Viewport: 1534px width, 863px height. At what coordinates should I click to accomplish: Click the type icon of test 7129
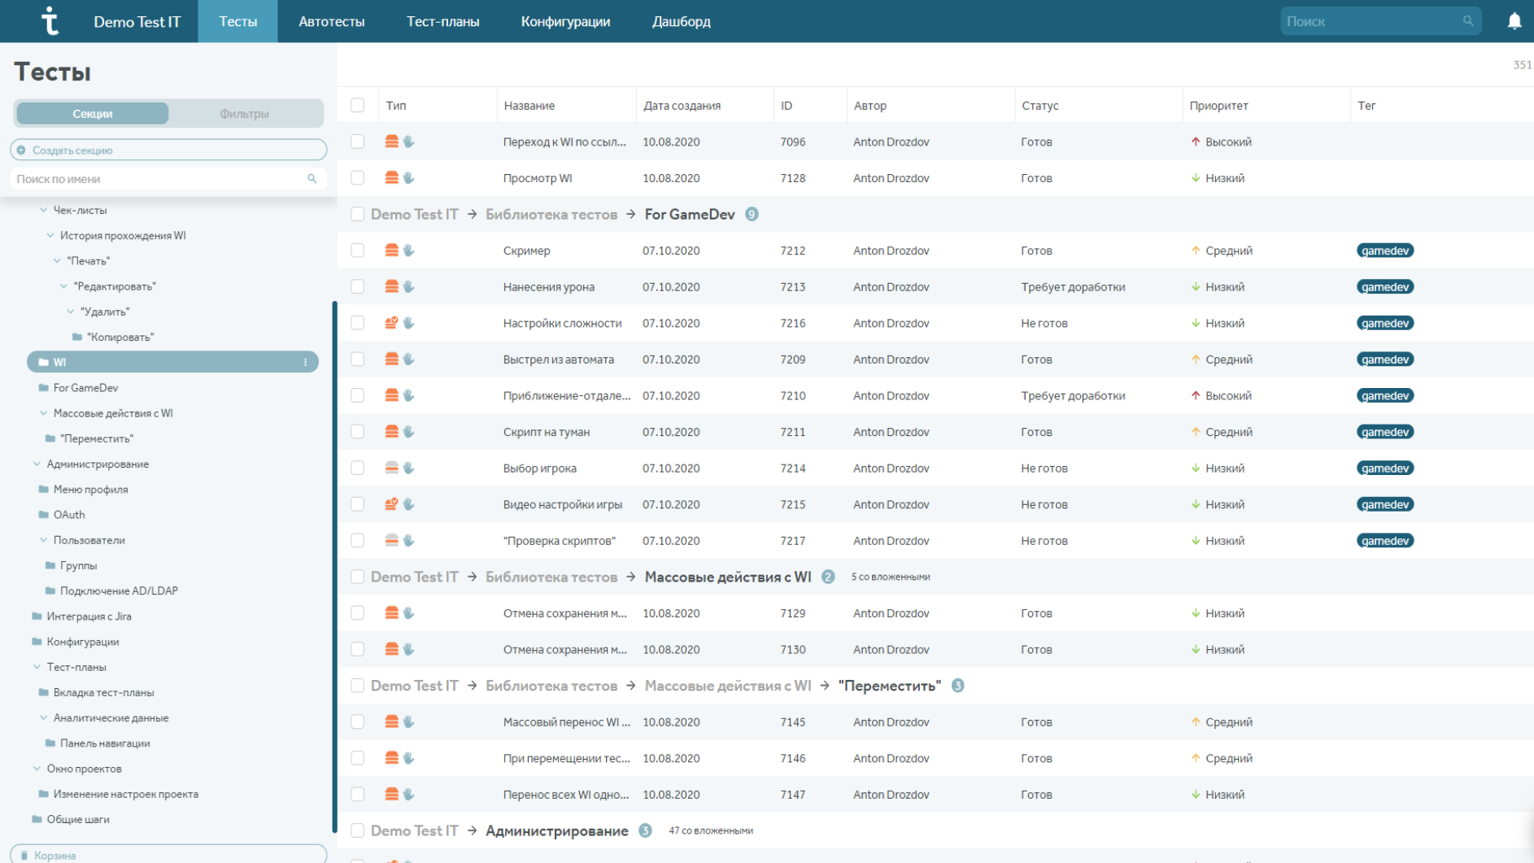tap(391, 613)
